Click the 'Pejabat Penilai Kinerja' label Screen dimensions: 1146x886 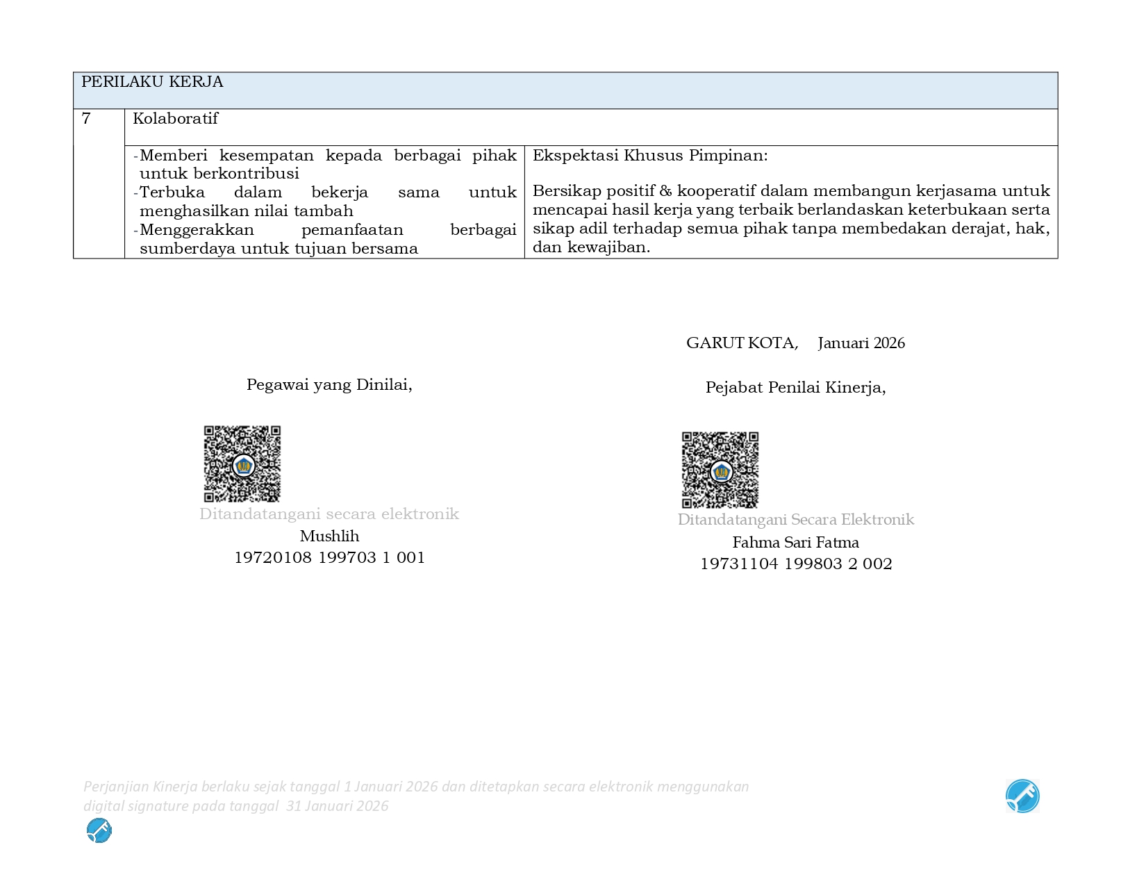tap(795, 388)
